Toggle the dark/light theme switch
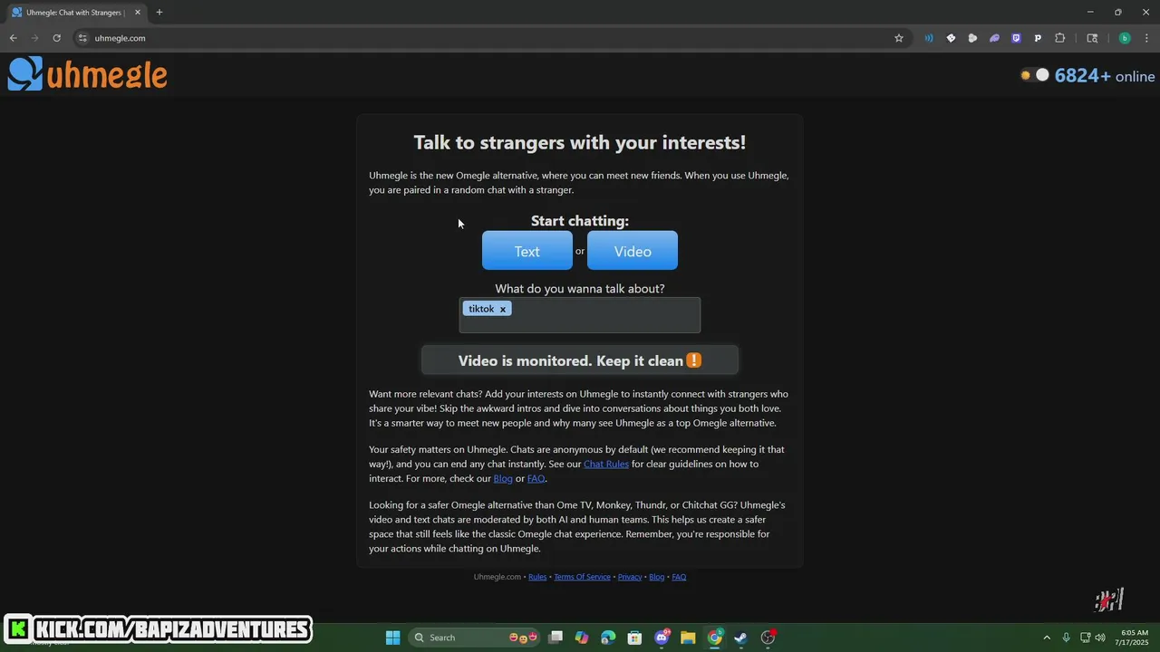Viewport: 1160px width, 652px height. tap(1034, 75)
